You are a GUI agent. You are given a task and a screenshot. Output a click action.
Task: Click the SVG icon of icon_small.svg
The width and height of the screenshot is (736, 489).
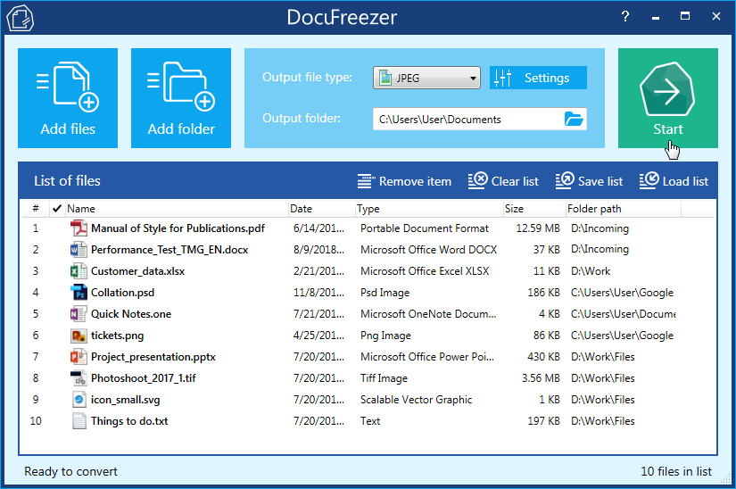coord(79,400)
